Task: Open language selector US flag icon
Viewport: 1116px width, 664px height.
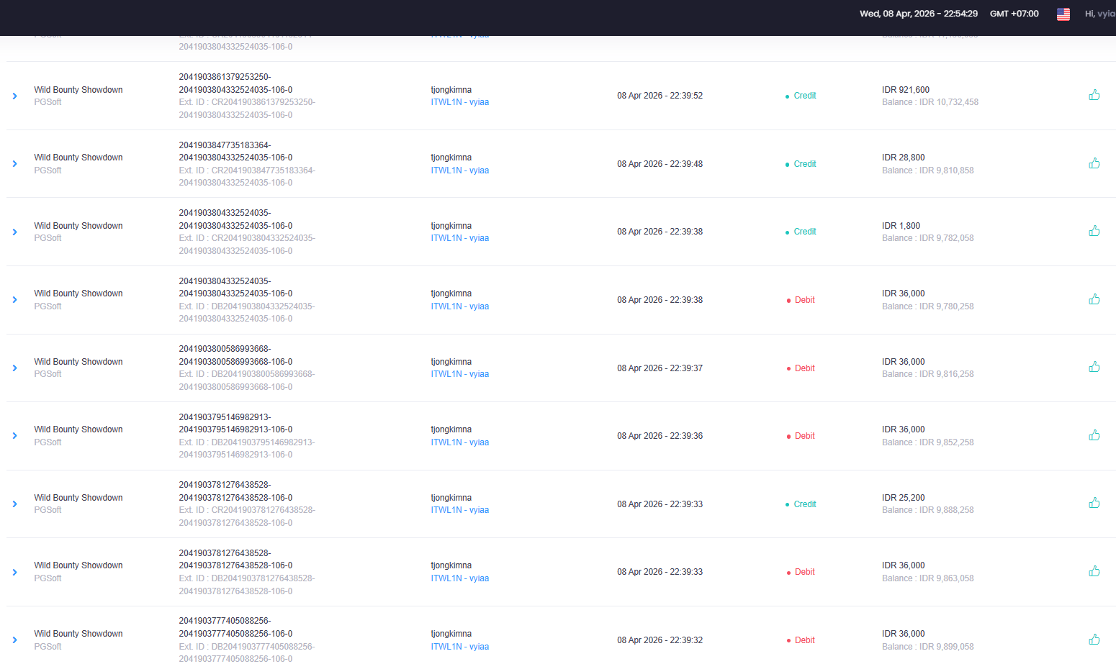Action: click(x=1063, y=14)
